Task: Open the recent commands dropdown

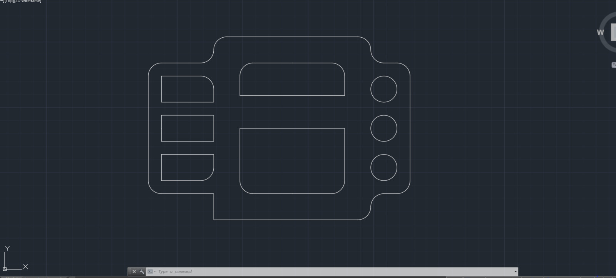Action: tap(151, 271)
